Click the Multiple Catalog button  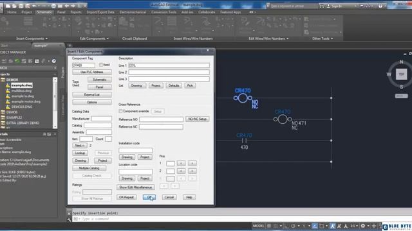pos(89,168)
